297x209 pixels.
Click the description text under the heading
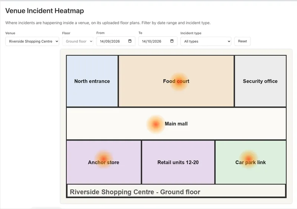pyautogui.click(x=108, y=23)
